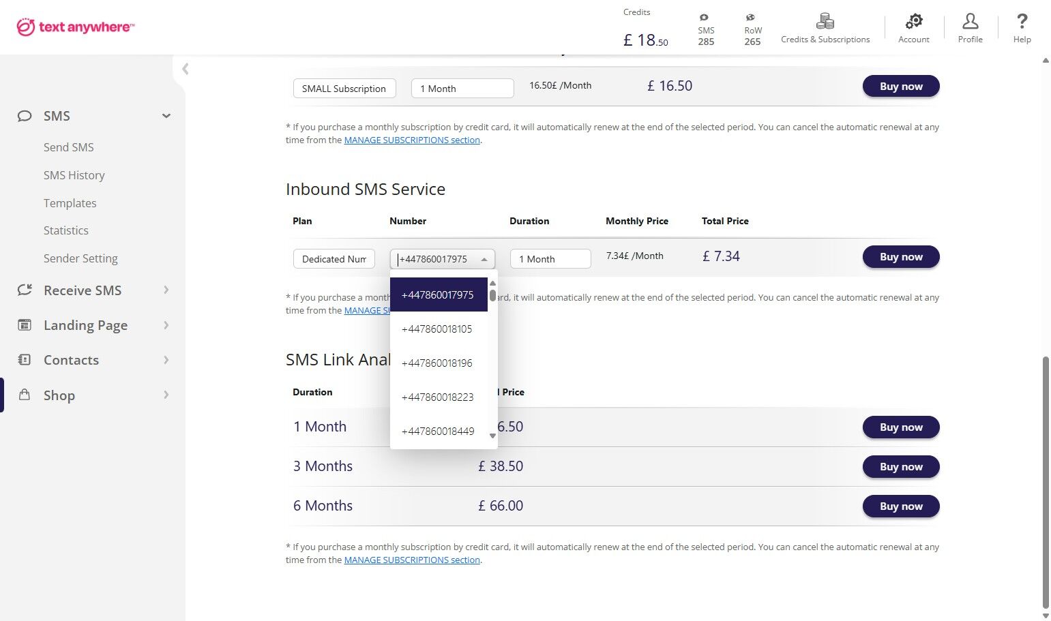Collapse sidebar using the left chevron

(186, 69)
